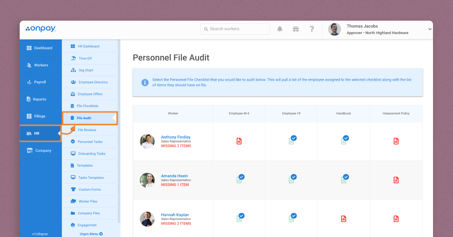
Task: Open Hannah Kaplan worker link
Action: [175, 215]
